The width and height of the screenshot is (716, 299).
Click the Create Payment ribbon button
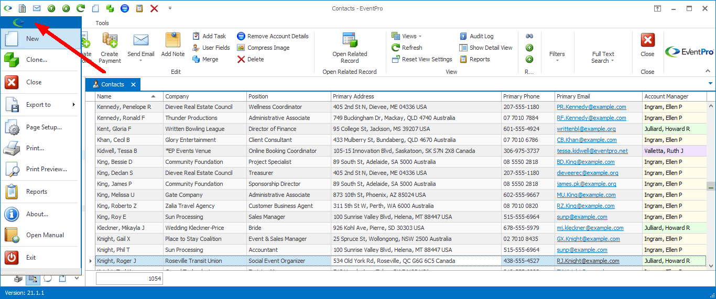coord(110,48)
